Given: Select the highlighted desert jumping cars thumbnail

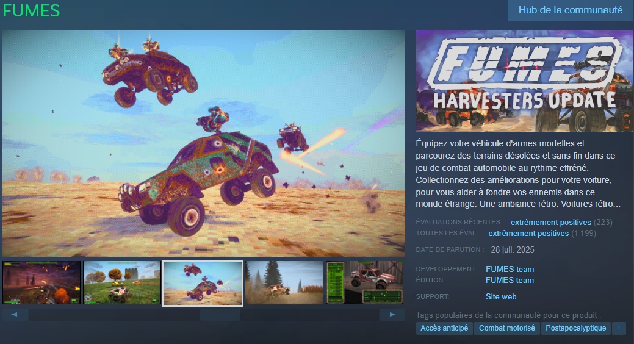Looking at the screenshot, I should pos(203,283).
